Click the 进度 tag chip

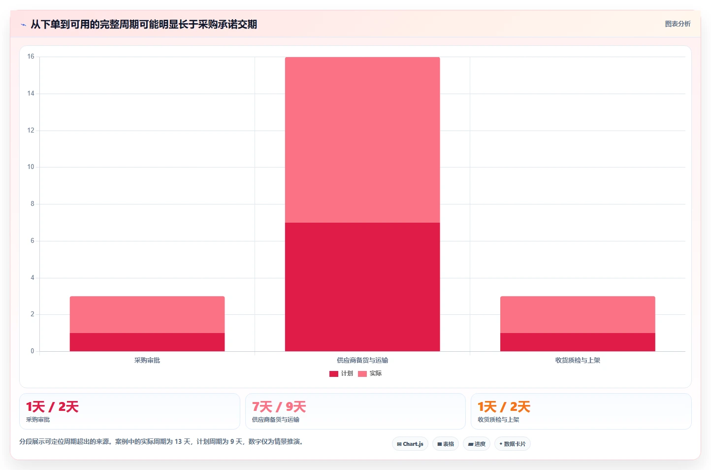[x=477, y=444]
